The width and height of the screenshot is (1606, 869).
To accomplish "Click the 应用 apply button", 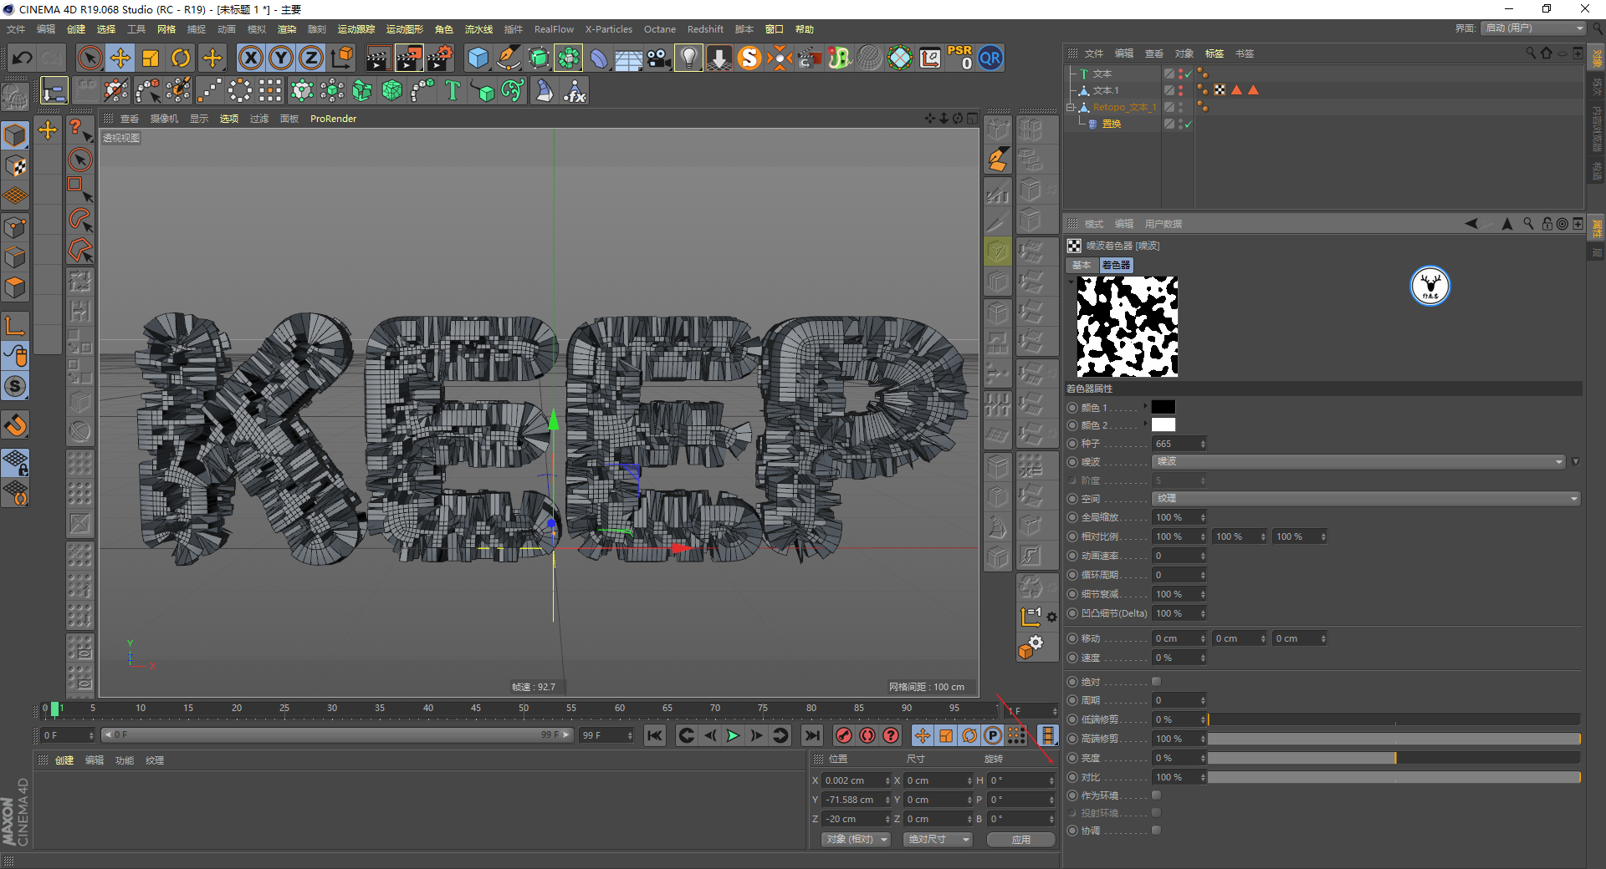I will [1020, 840].
